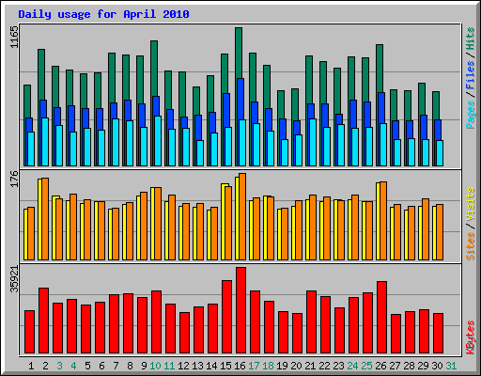
Task: Click day 6 on the x-axis
Action: click(101, 366)
